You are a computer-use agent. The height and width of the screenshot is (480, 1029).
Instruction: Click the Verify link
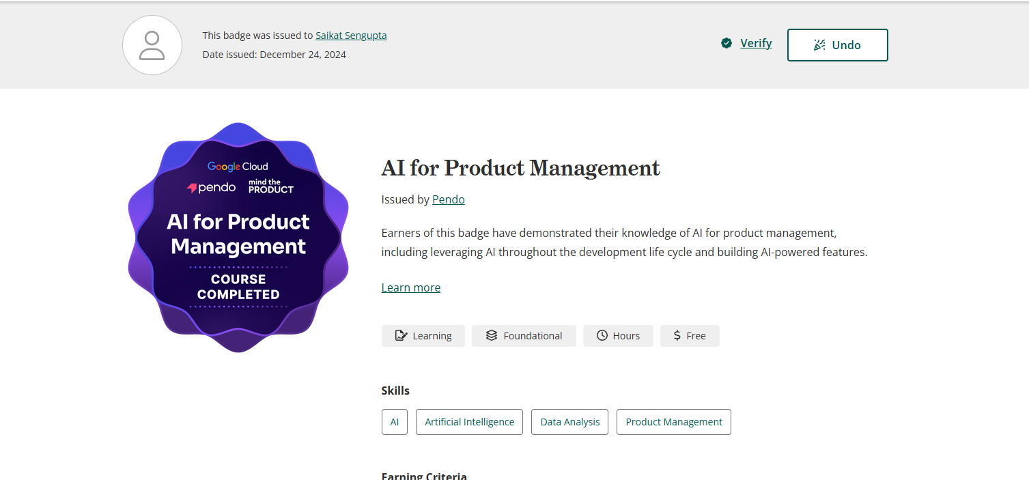[756, 43]
